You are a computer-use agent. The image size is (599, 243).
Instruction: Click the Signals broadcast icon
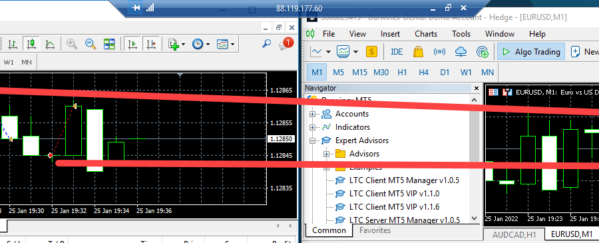[x=440, y=51]
